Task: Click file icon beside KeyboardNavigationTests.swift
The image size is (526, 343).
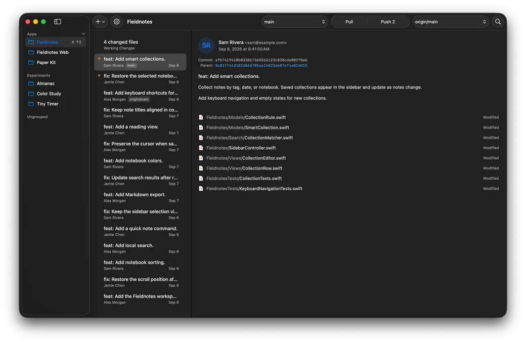Action: 201,189
